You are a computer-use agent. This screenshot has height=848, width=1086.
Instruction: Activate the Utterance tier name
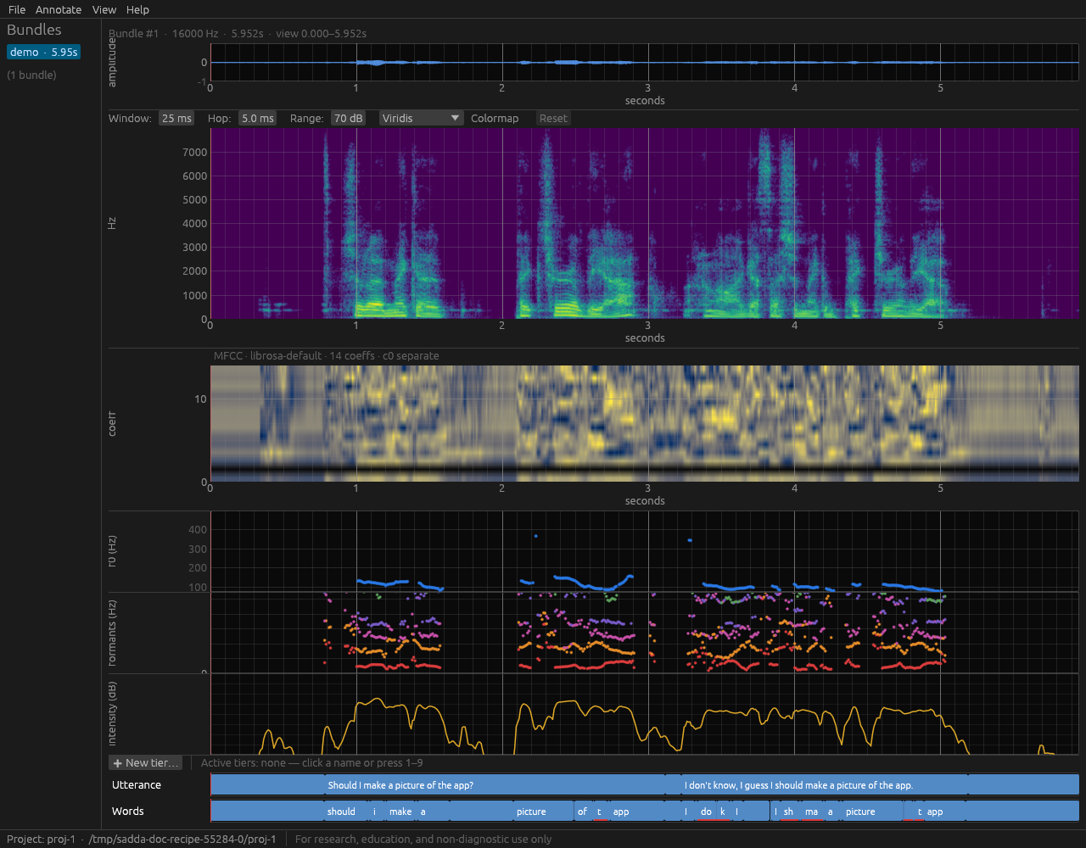(x=137, y=785)
